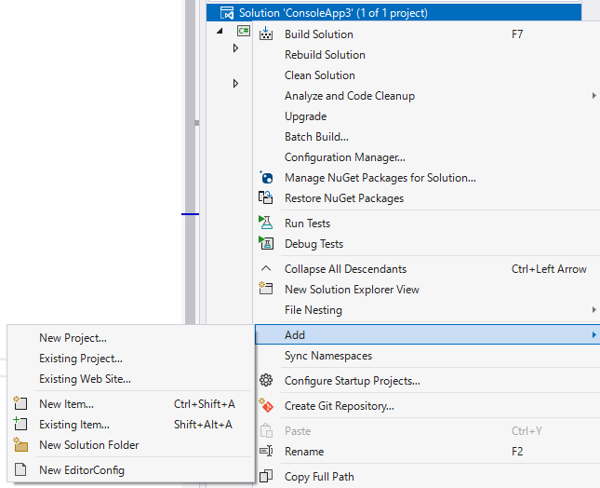Image resolution: width=600 pixels, height=488 pixels.
Task: Click the editor vertical scrollbar track
Action: [x=190, y=162]
